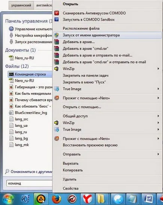This screenshot has height=205, width=163.
Task: Expand the Отправить submenu arrow
Action: 158,154
